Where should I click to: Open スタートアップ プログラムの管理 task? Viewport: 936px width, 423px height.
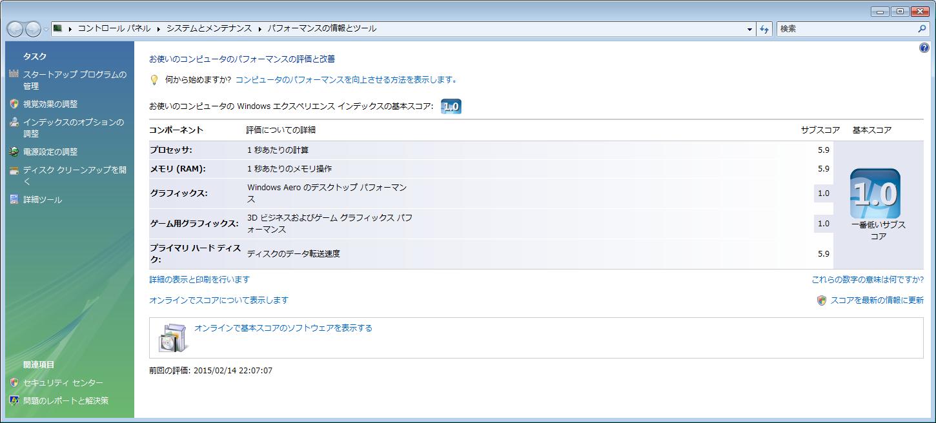[75, 80]
